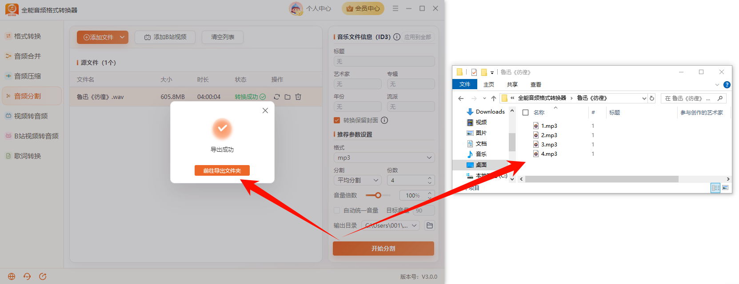The height and width of the screenshot is (284, 739).
Task: Click 应用到全部 button
Action: 418,37
